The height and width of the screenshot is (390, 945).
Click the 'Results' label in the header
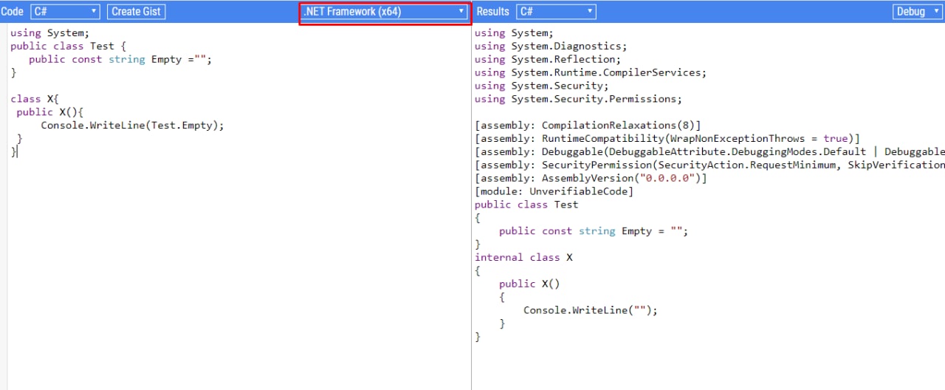(493, 11)
